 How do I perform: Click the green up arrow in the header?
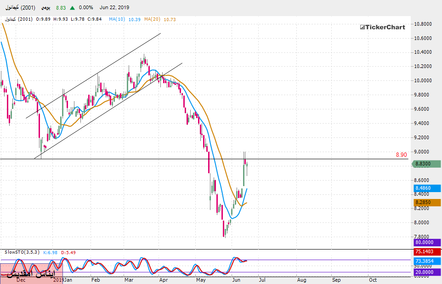[73, 8]
